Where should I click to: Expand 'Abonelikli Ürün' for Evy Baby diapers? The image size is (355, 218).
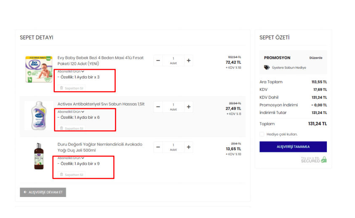click(x=71, y=72)
